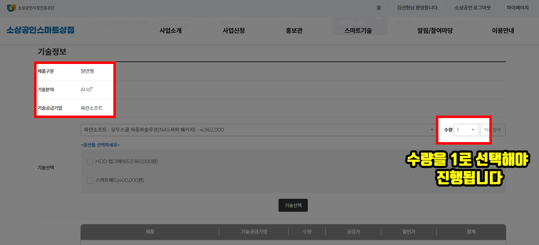The width and height of the screenshot is (539, 245).
Task: Click the 기술선택 button
Action: point(293,205)
